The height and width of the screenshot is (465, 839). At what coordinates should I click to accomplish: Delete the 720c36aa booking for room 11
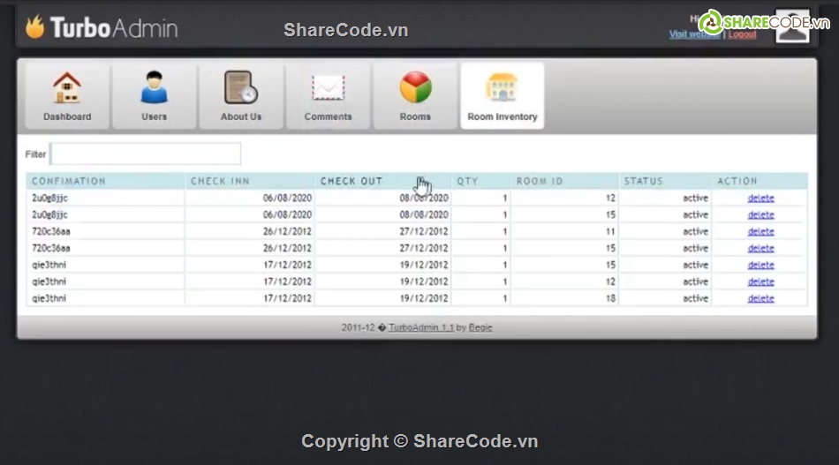tap(761, 232)
